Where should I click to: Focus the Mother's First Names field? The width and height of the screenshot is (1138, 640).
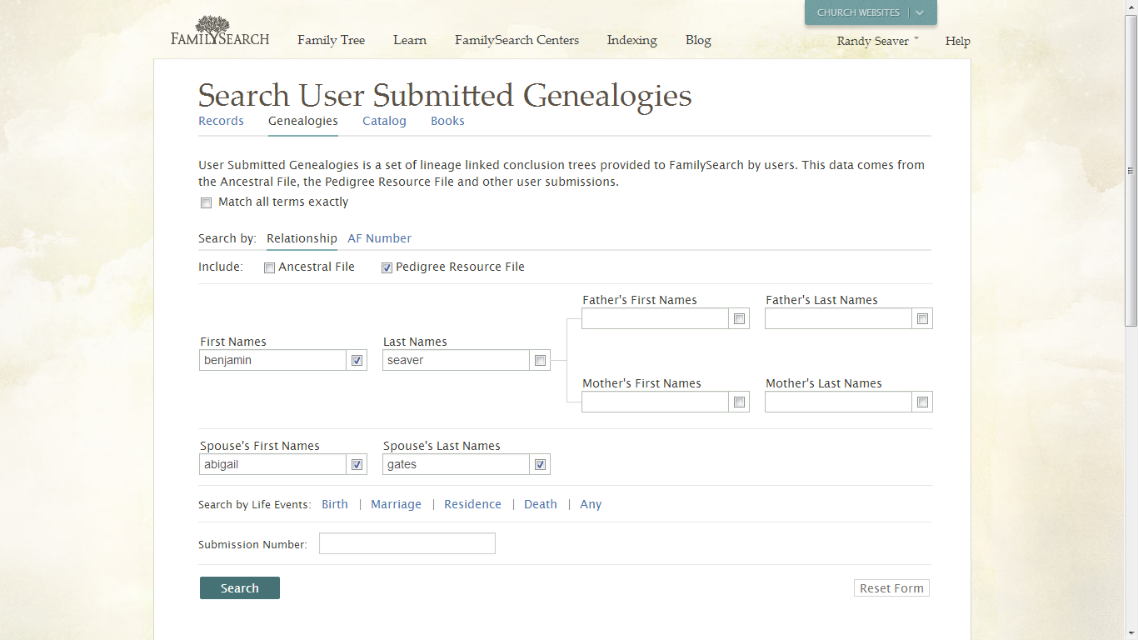click(x=655, y=402)
